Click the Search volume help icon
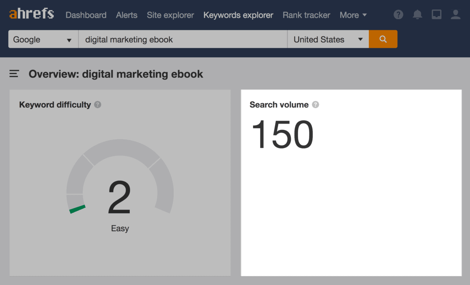 [315, 104]
